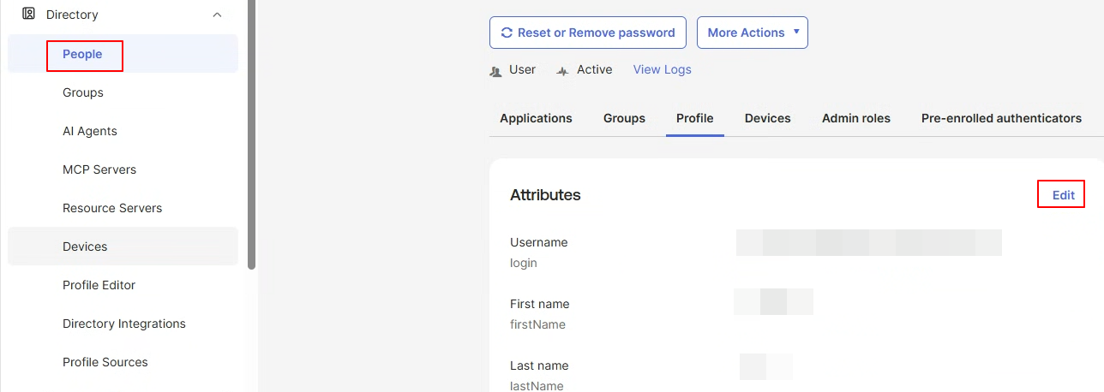Open Profile Editor
The image size is (1104, 392).
pos(99,285)
